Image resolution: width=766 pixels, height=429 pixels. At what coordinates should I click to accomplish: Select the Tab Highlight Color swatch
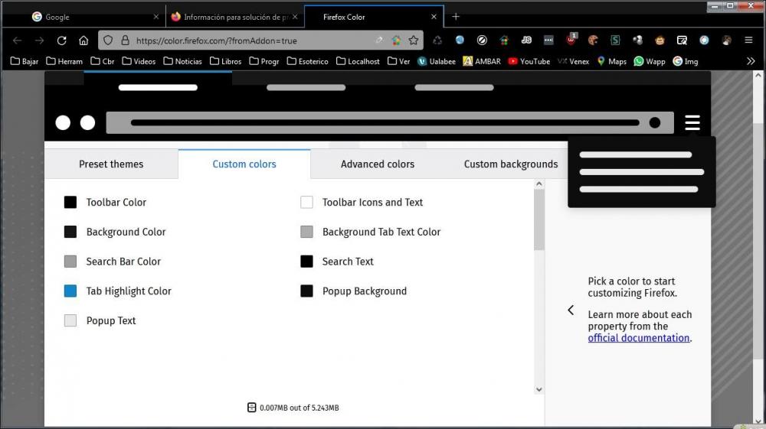click(x=70, y=291)
